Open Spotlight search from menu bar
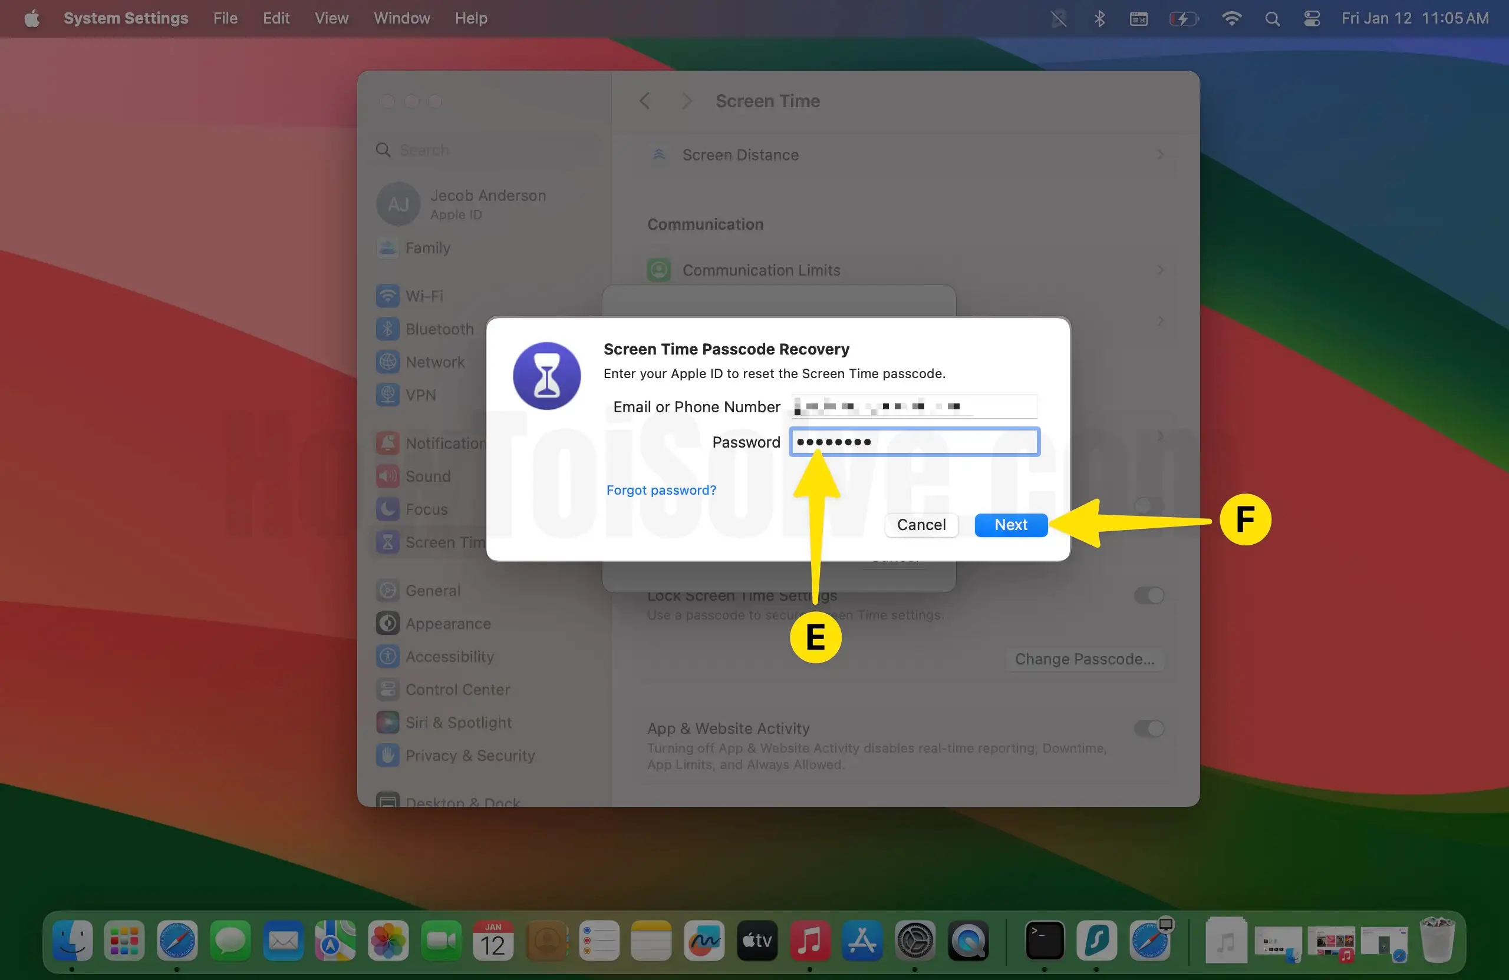1509x980 pixels. pos(1272,18)
